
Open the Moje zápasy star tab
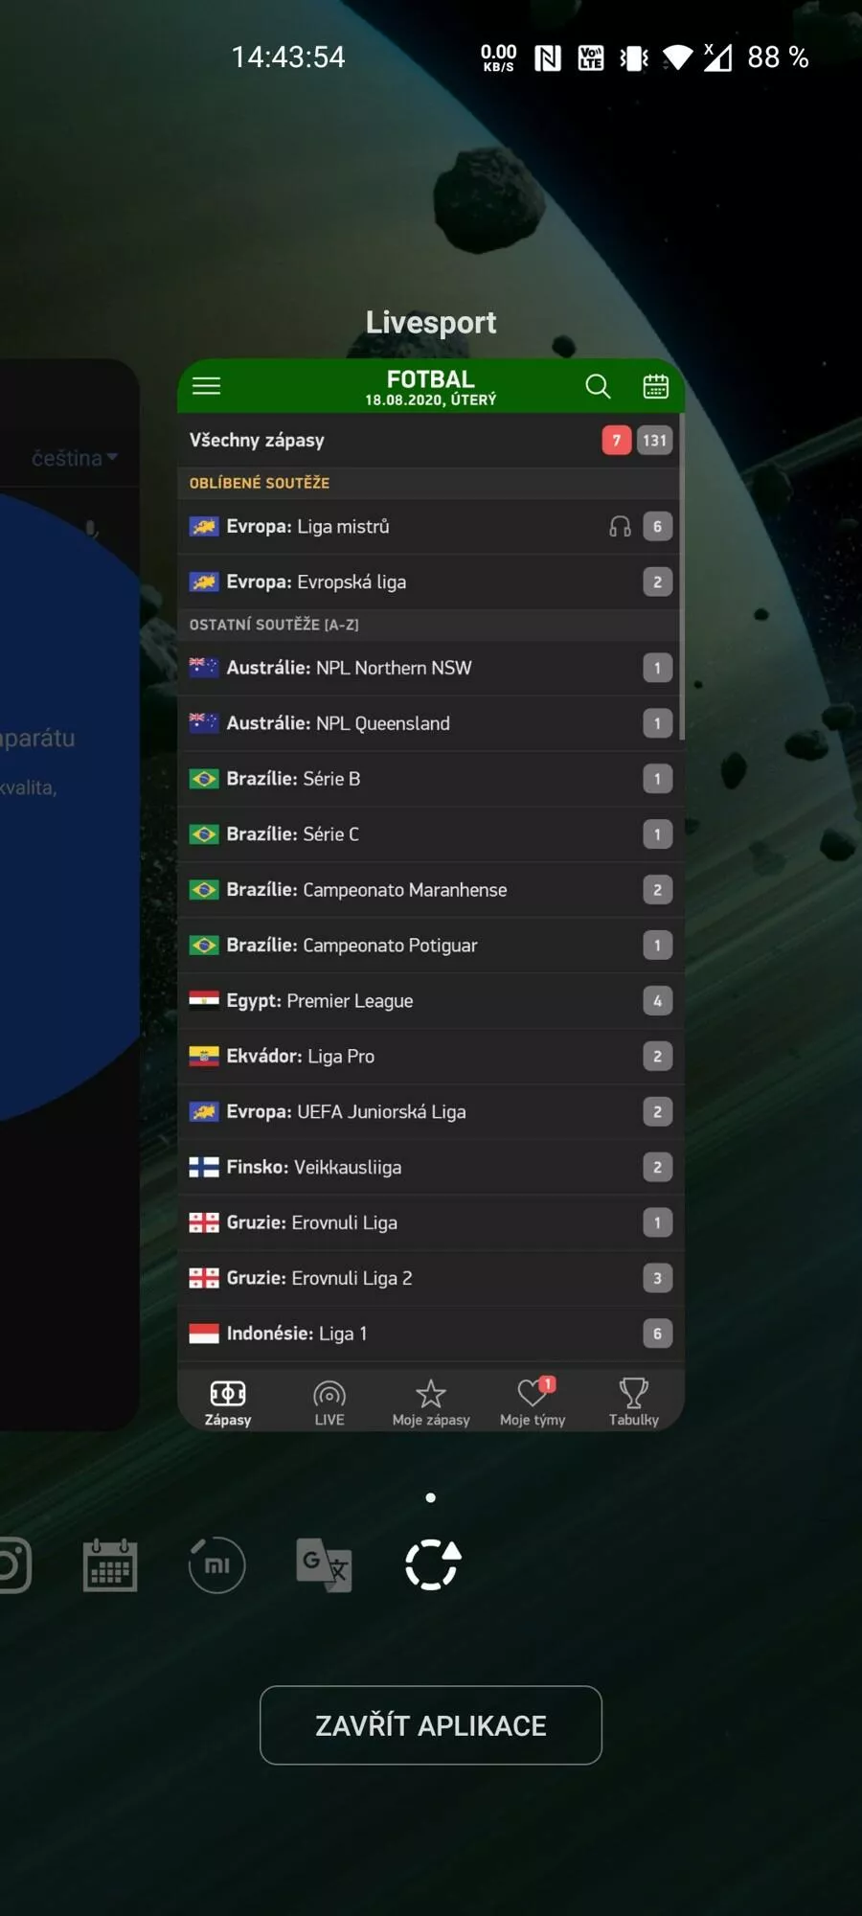pos(431,1403)
